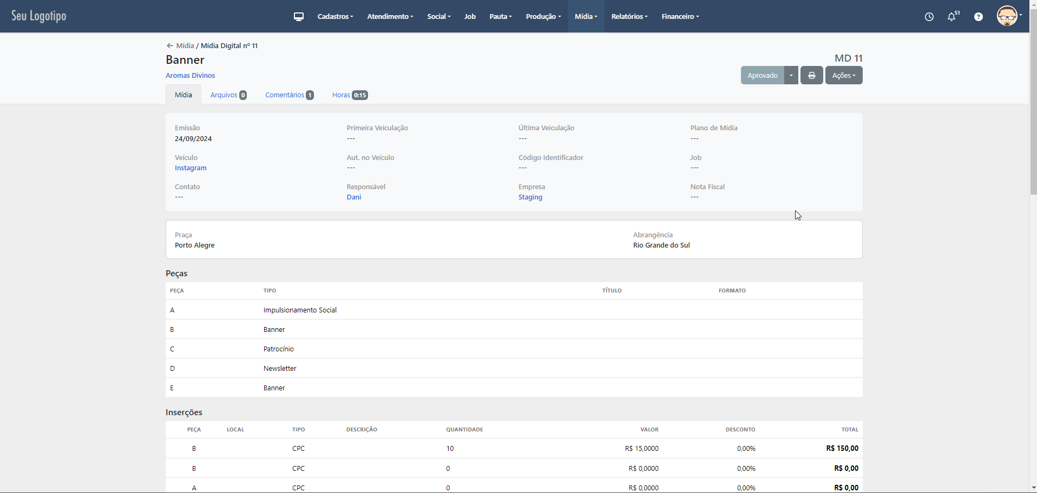Screen dimensions: 1037x493
Task: Open the Relatórios menu
Action: pyautogui.click(x=629, y=17)
